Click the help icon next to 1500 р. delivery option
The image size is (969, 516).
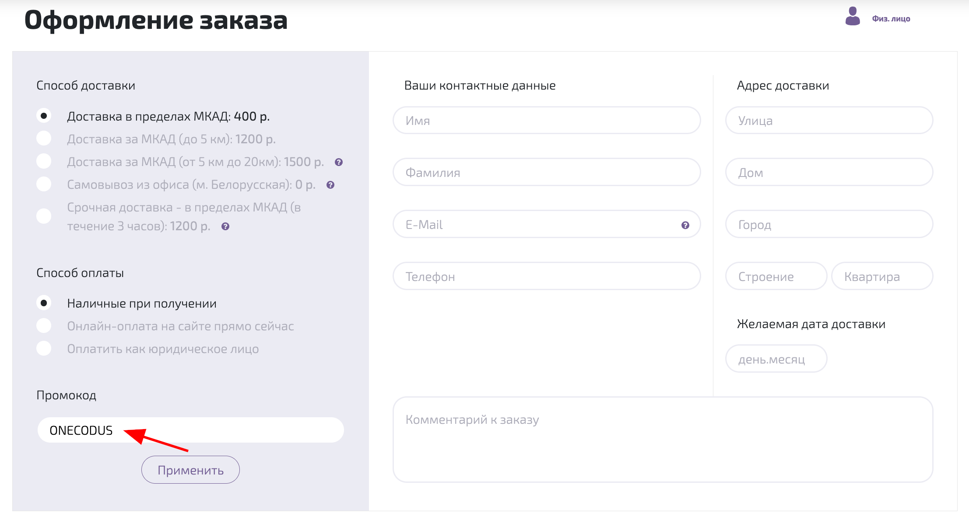pyautogui.click(x=338, y=161)
